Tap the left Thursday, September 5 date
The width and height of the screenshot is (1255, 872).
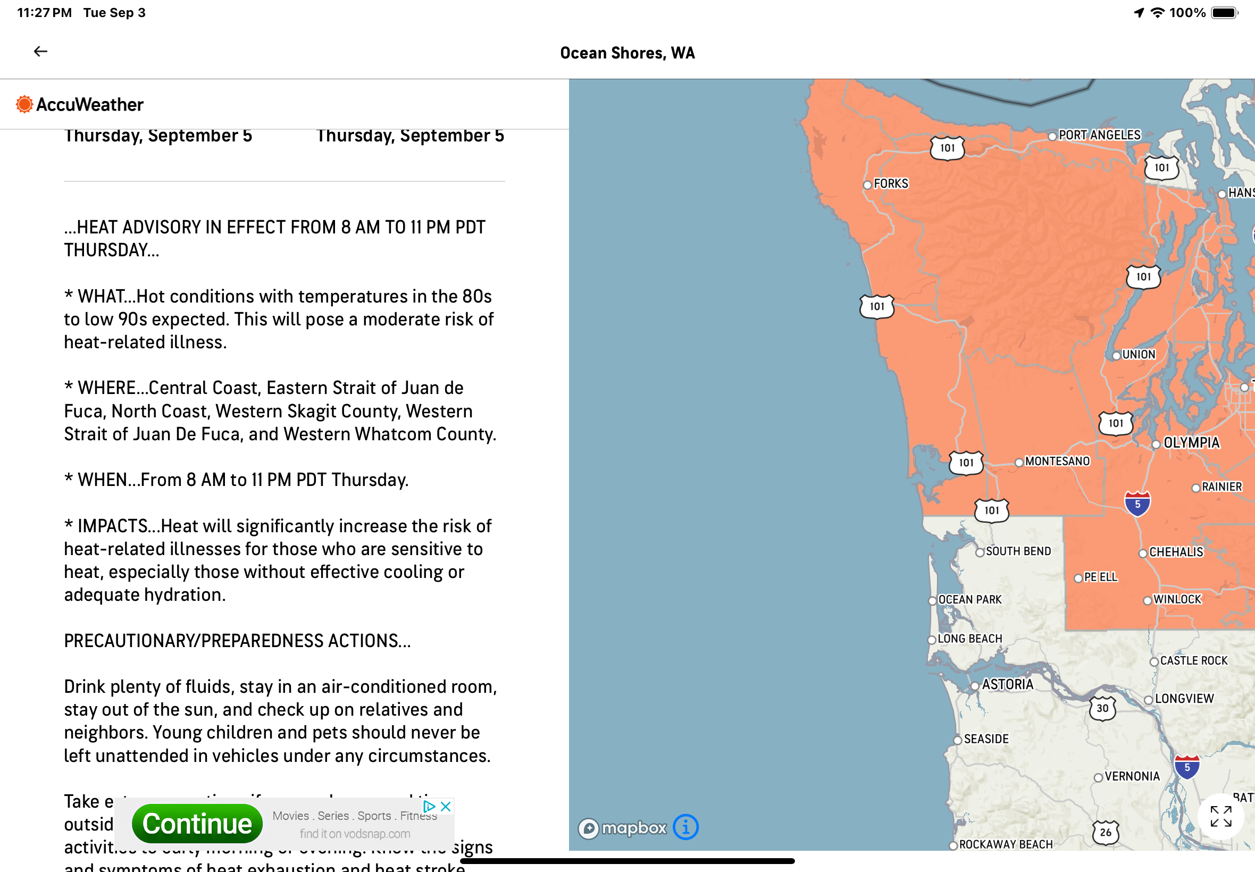[158, 136]
